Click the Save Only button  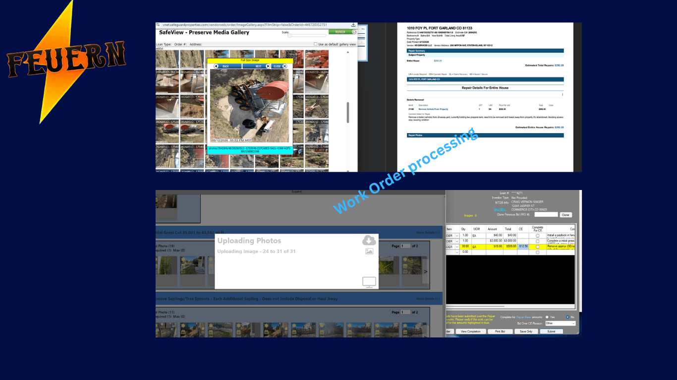tap(526, 332)
